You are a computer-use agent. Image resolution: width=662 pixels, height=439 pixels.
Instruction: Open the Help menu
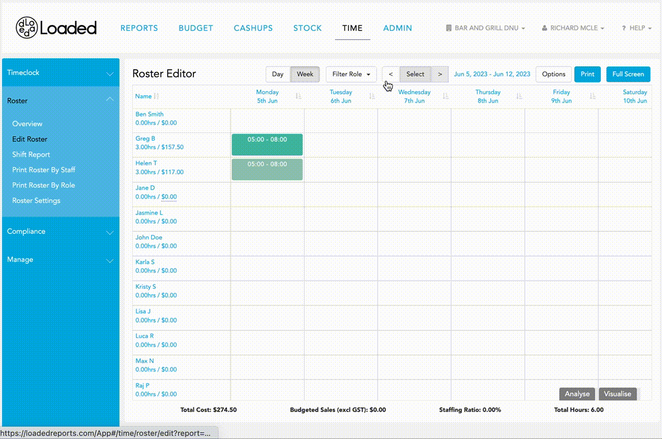point(637,28)
